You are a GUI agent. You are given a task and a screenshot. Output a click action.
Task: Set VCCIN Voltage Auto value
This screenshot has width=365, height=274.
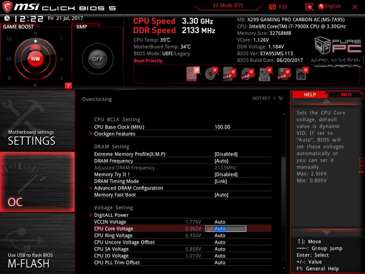(x=220, y=222)
